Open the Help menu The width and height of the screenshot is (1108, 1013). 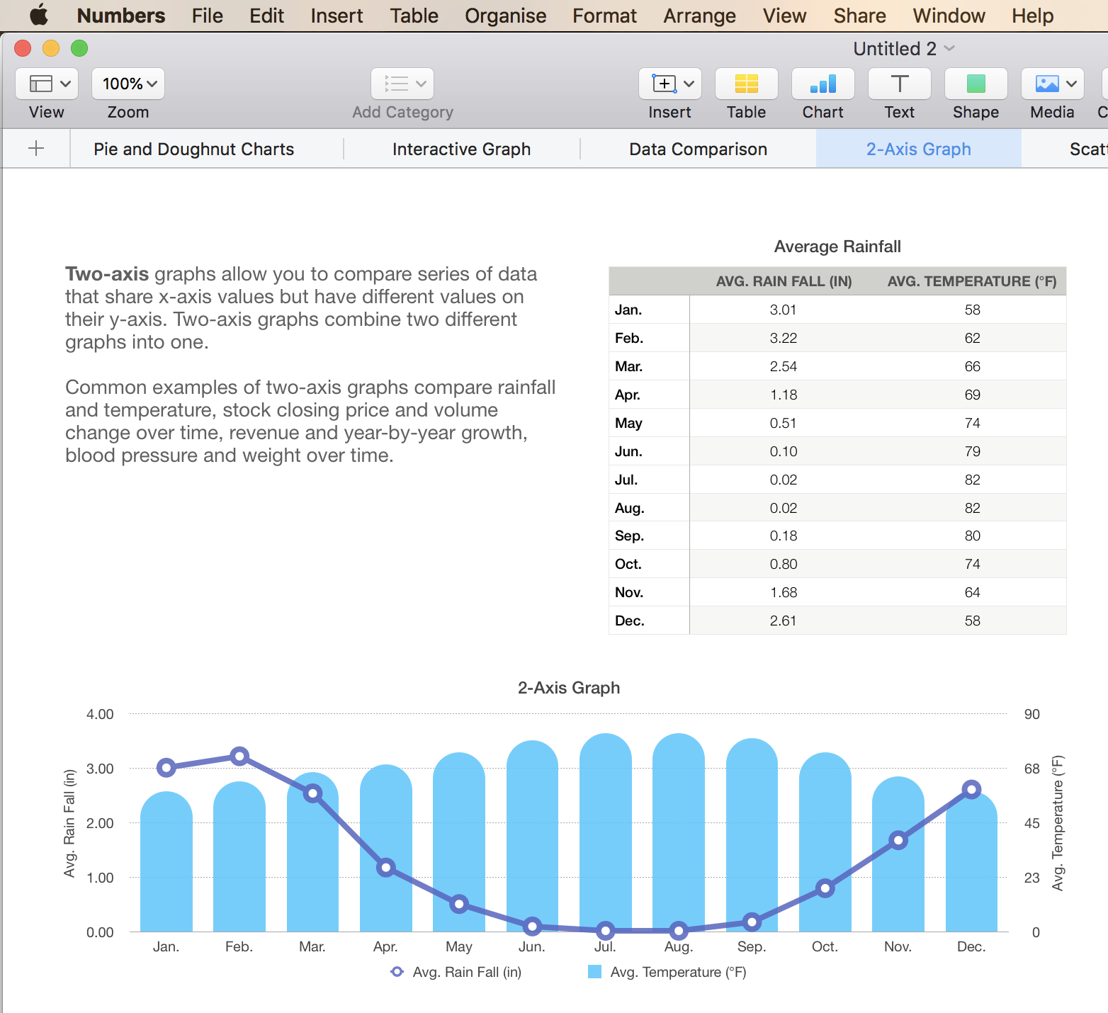[x=1032, y=16]
